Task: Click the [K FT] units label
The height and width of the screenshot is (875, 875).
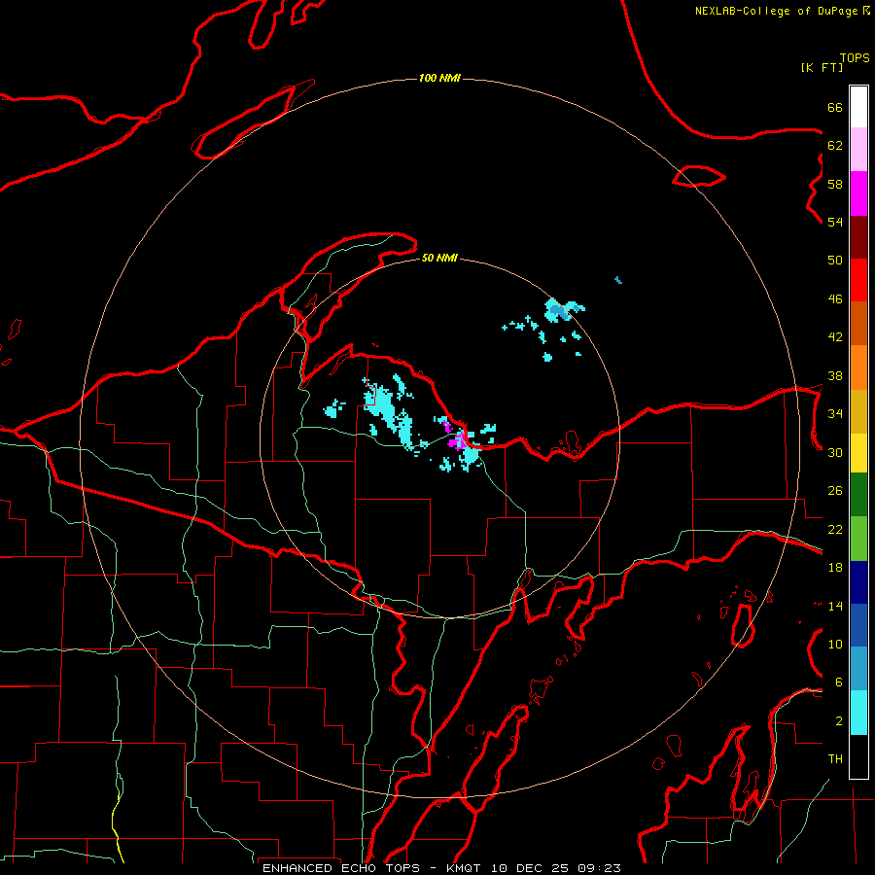Action: click(822, 67)
